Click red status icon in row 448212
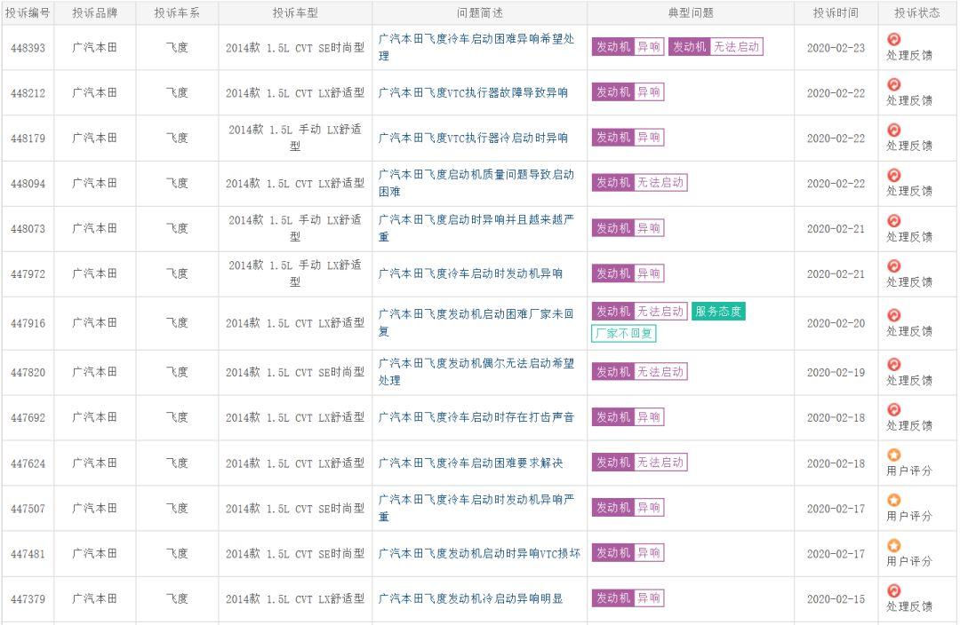Screen dimensions: 960x625 [894, 84]
